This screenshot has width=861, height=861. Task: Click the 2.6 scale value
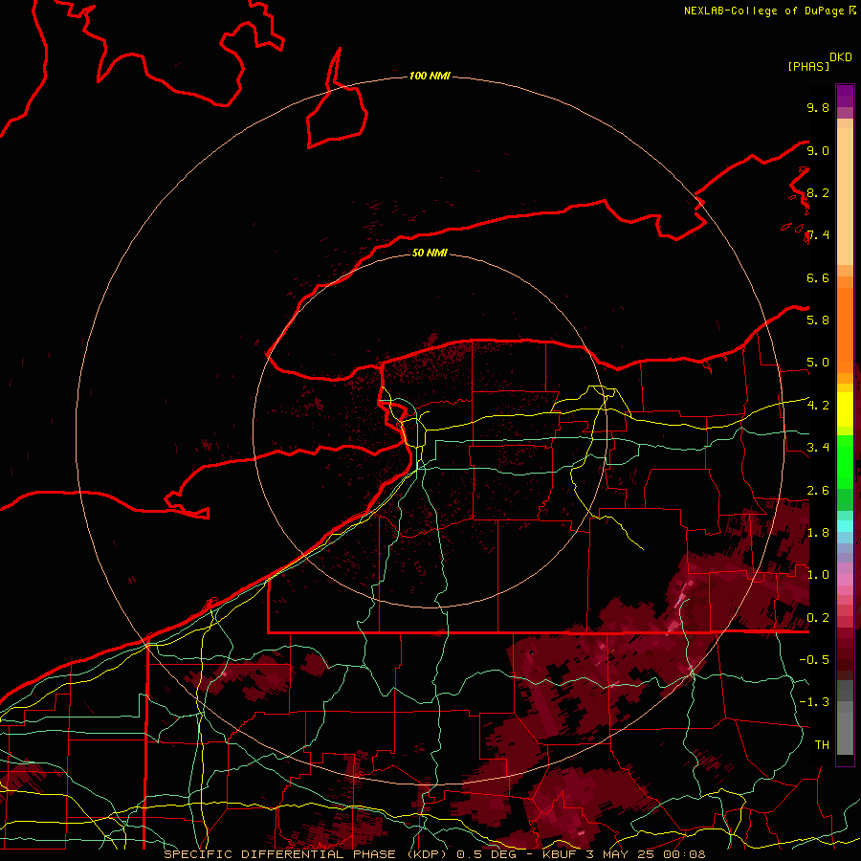818,491
